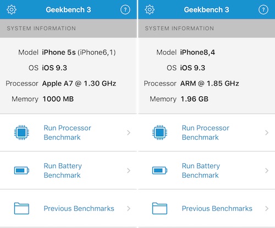Tap help question mark on iPhone 5s screen

[125, 10]
